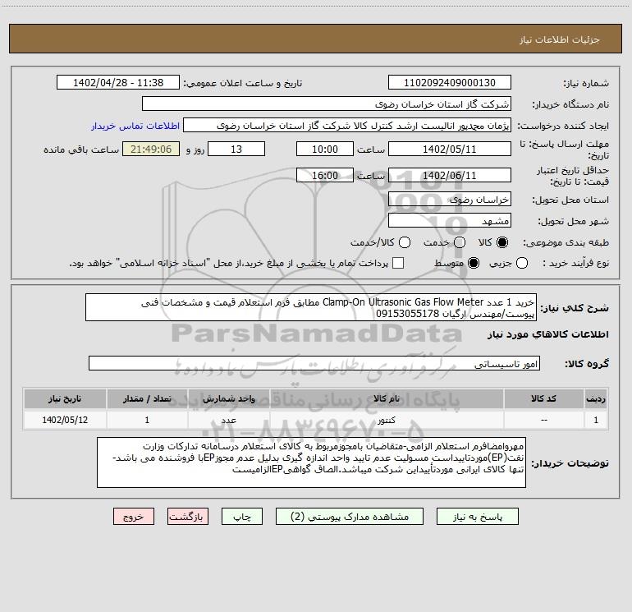Click the price validity date 1402/06/11

(450, 175)
